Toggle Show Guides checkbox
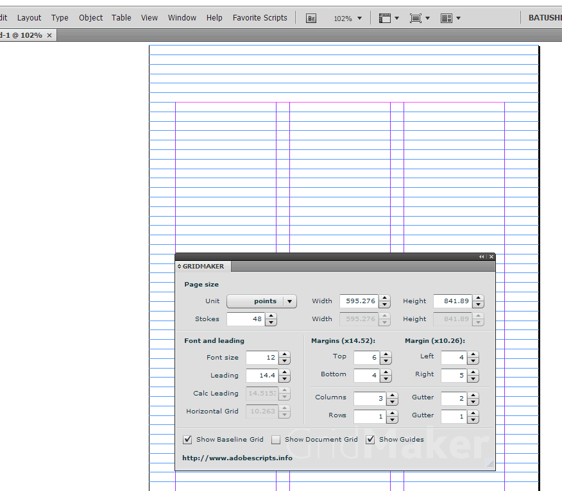The image size is (562, 491). coord(370,440)
